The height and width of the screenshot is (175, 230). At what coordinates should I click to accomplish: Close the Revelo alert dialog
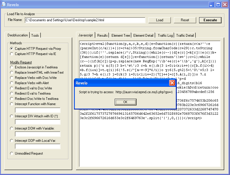[172, 83]
